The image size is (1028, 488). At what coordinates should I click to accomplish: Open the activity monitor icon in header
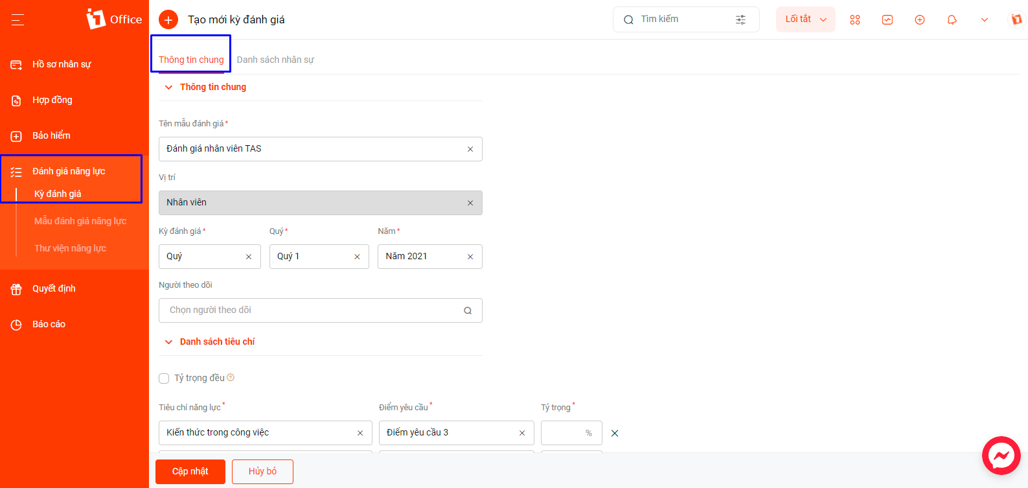point(887,19)
